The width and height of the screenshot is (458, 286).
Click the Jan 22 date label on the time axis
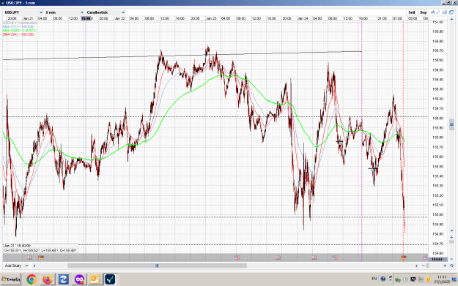click(119, 18)
